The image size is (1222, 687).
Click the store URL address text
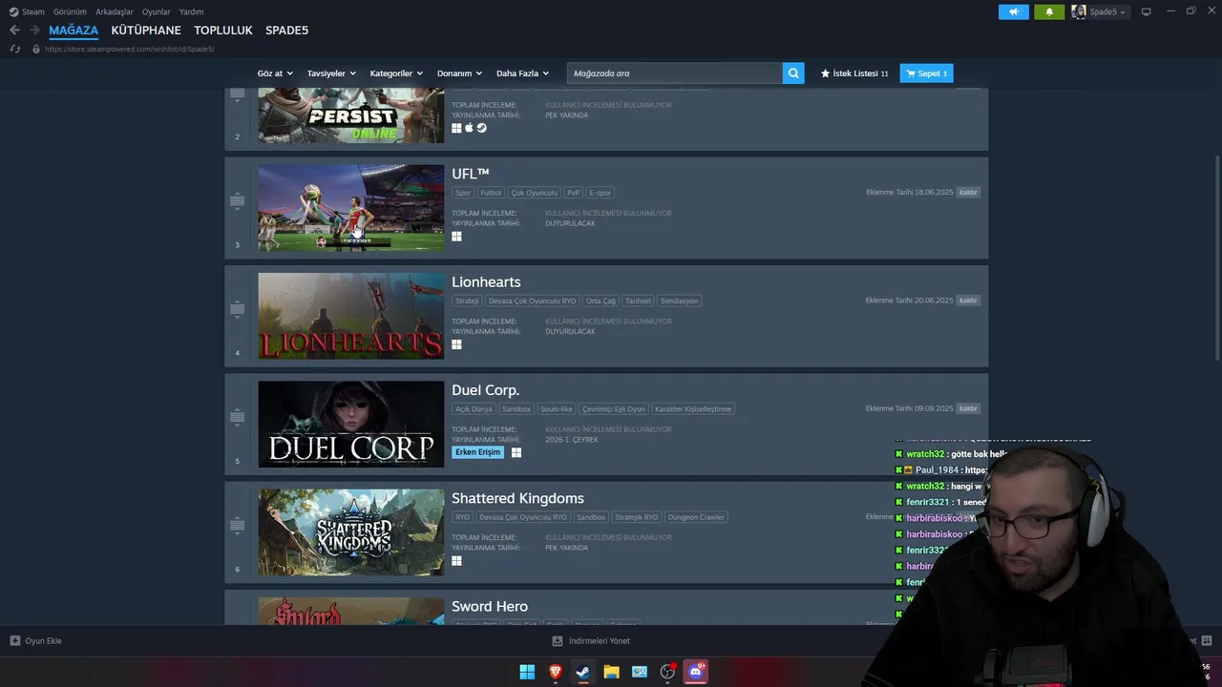pos(130,49)
